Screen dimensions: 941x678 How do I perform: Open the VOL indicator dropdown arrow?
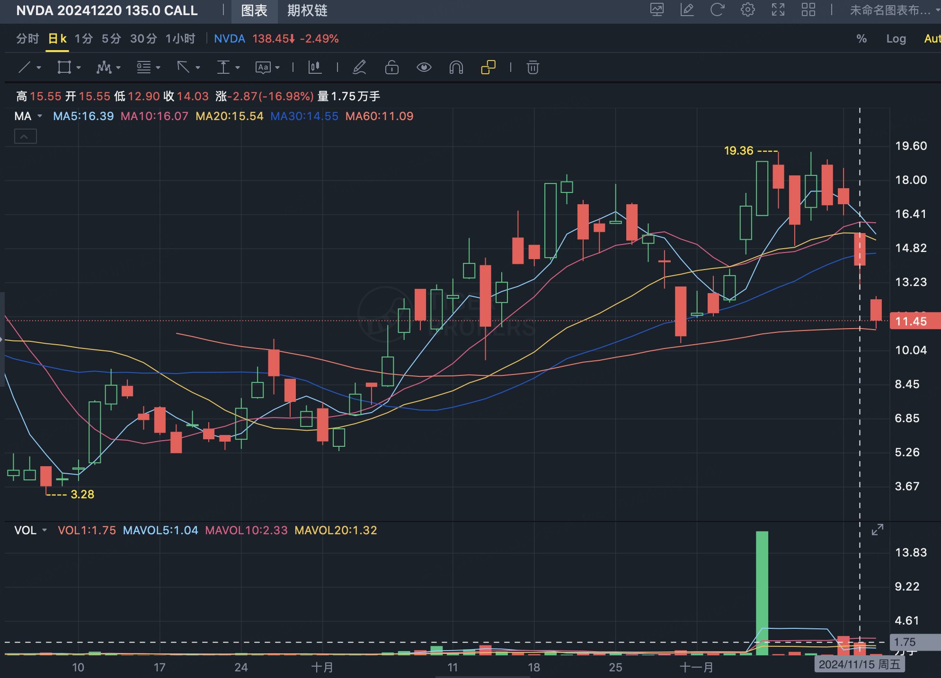pyautogui.click(x=44, y=530)
